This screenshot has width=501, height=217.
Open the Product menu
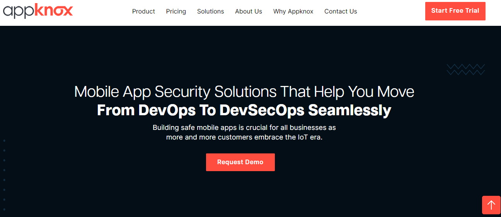143,12
